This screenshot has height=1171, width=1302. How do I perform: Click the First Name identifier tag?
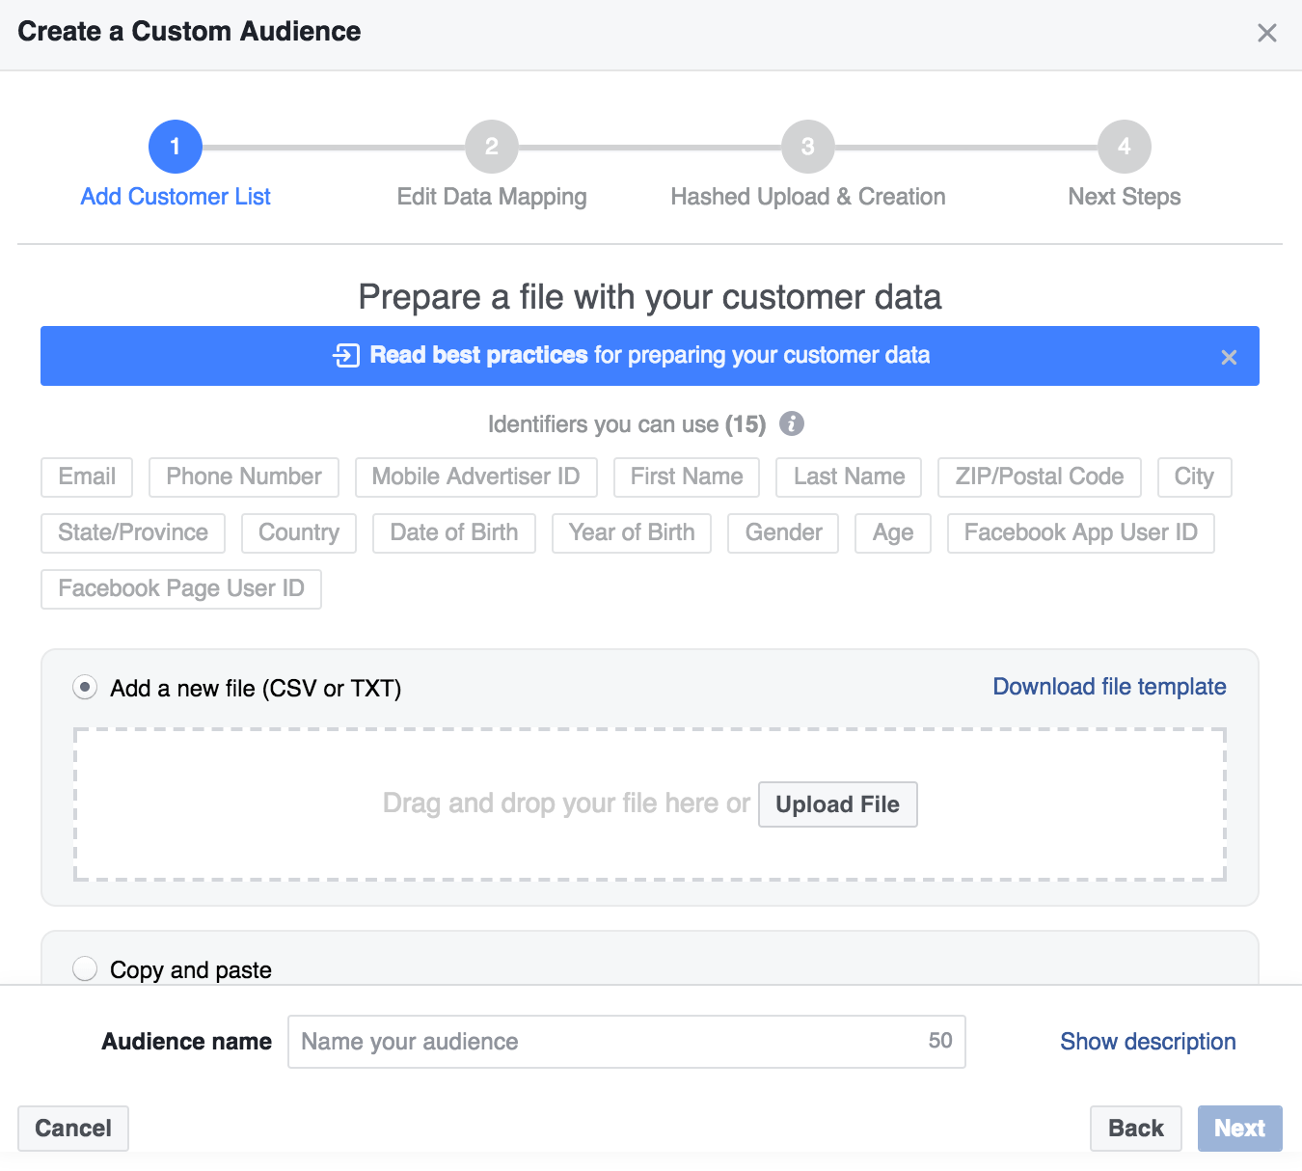[x=687, y=477]
